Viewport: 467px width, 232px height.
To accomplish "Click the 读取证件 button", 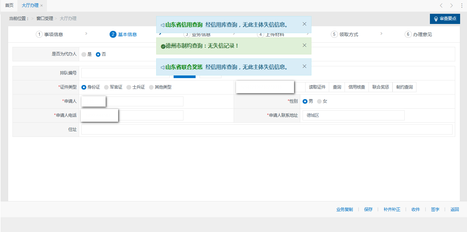I will (x=317, y=87).
